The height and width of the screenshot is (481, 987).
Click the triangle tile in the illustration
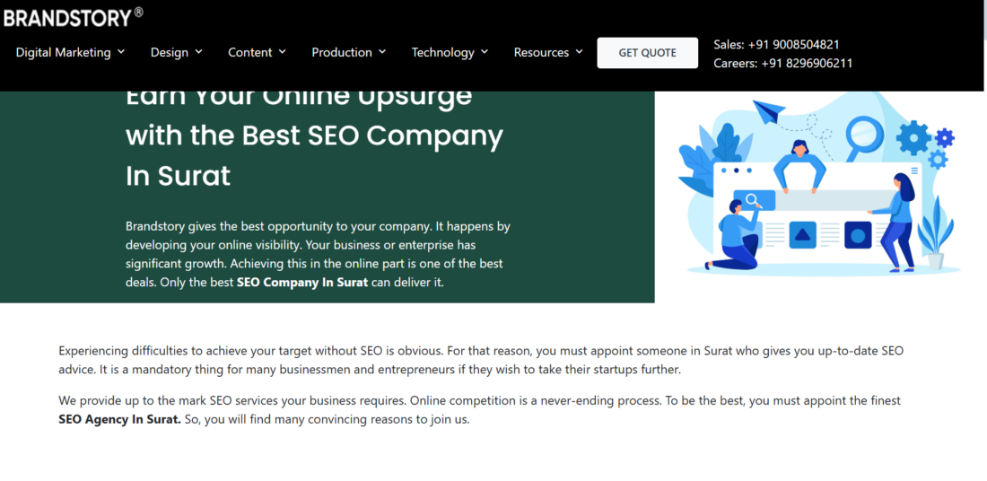click(802, 235)
